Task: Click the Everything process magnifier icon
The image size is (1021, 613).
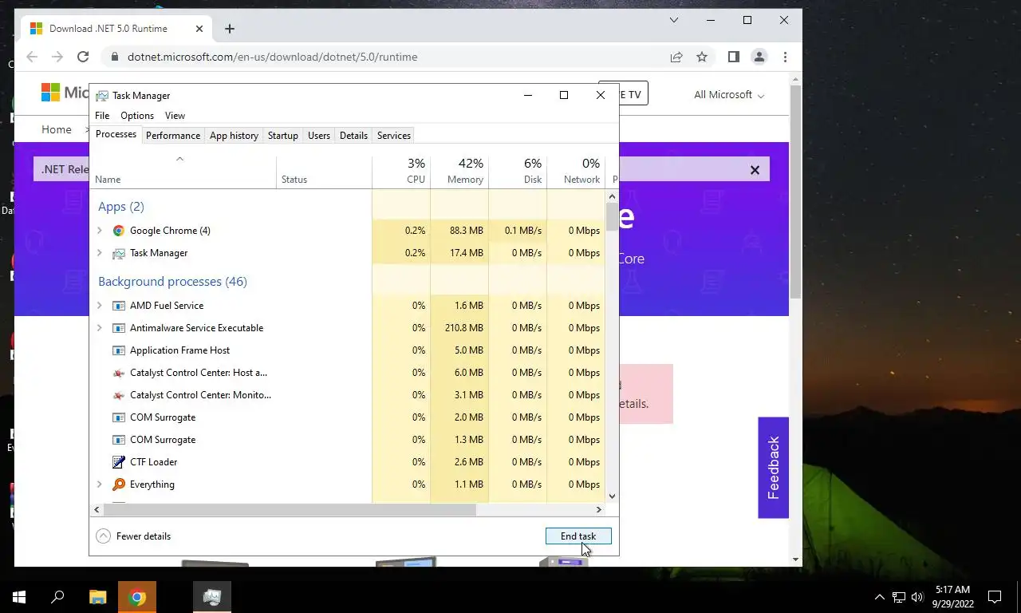Action: coord(119,484)
